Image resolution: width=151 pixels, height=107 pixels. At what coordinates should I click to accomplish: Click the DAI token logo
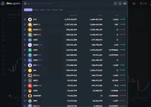[x=30, y=70]
